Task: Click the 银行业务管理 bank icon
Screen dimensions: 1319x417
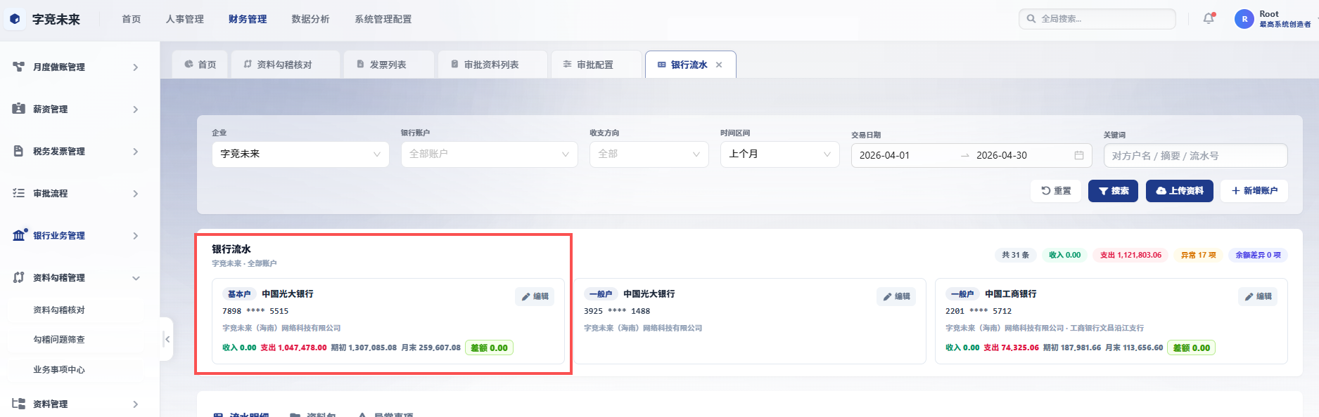Action: pos(19,235)
